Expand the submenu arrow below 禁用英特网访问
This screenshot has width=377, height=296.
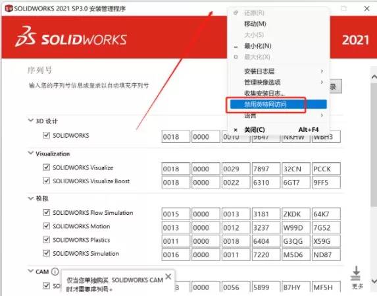(x=322, y=115)
